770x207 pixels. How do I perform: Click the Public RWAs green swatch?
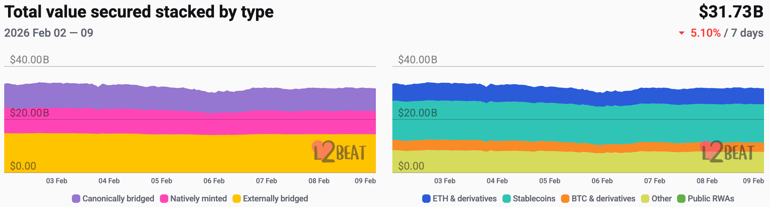[681, 199]
